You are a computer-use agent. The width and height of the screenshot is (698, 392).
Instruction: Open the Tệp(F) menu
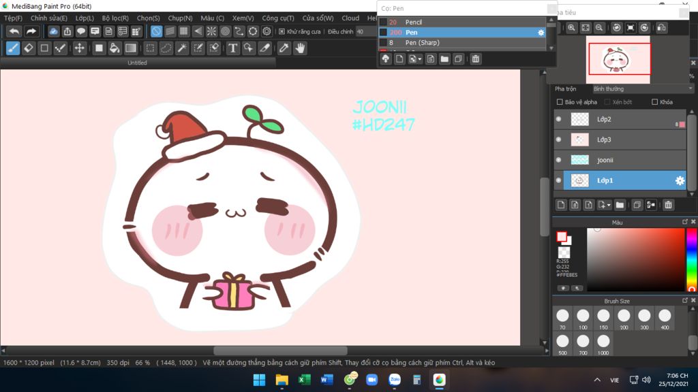13,18
